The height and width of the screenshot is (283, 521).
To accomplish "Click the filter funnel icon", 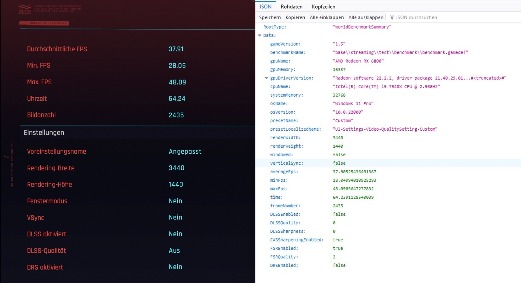I will click(x=392, y=17).
